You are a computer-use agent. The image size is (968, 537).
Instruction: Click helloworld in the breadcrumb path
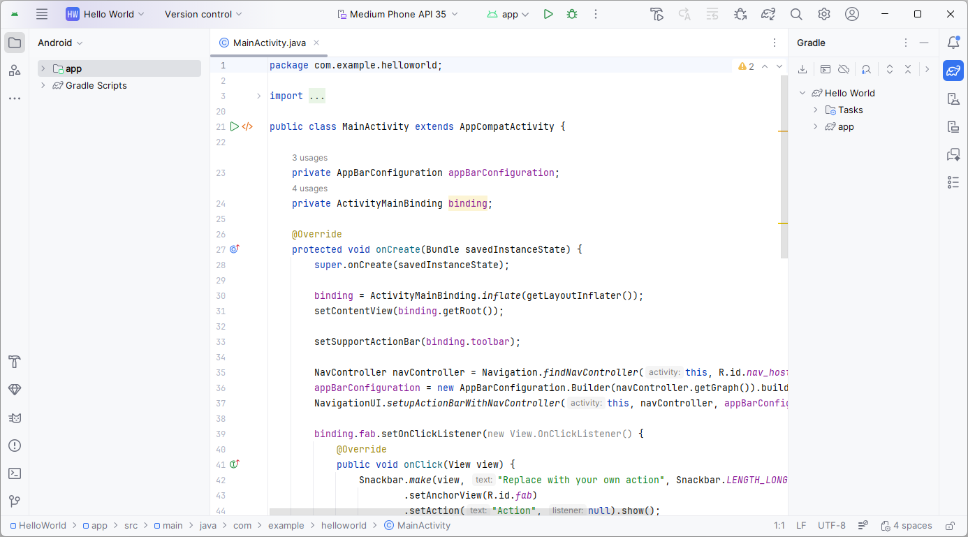click(x=344, y=526)
